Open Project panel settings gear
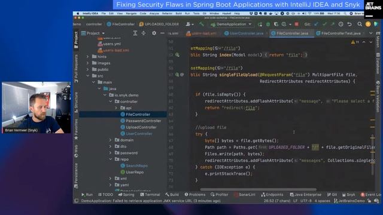Screen dimensions: 383x215 click(x=154, y=33)
